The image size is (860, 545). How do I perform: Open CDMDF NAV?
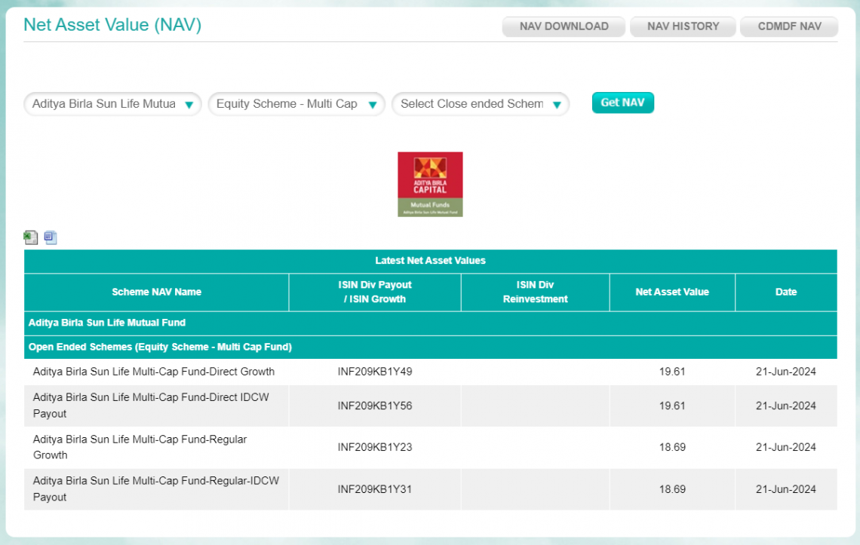click(x=788, y=26)
